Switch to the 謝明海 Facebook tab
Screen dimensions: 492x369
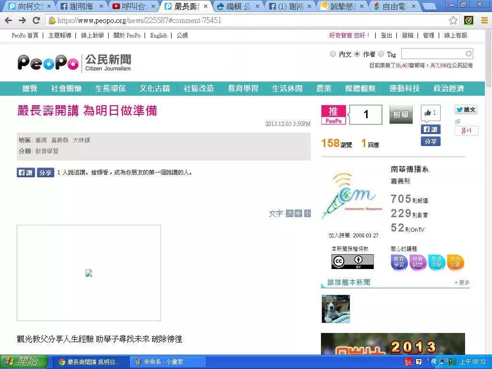click(x=82, y=6)
